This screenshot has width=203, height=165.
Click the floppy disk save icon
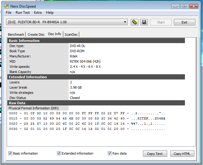pos(144,22)
